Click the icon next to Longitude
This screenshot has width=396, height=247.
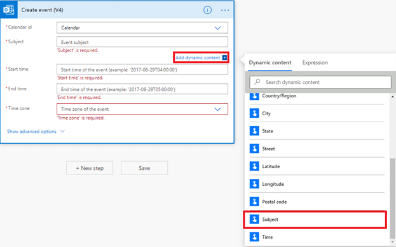click(x=254, y=184)
